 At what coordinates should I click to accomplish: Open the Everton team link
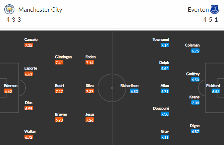click(x=198, y=9)
